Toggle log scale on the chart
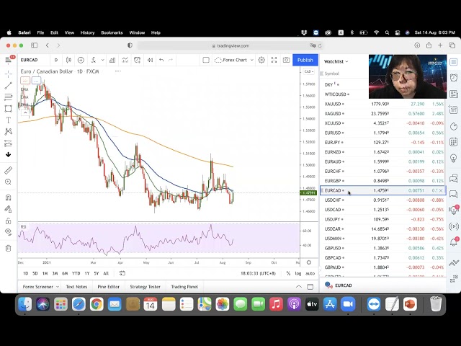This screenshot has width=461, height=346. click(298, 273)
